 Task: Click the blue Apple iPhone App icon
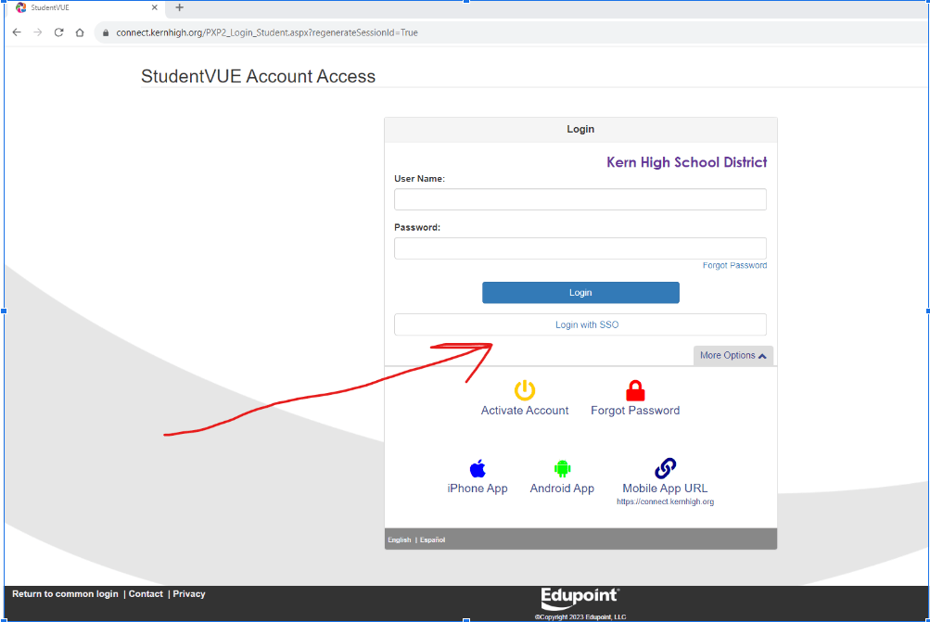tap(478, 468)
